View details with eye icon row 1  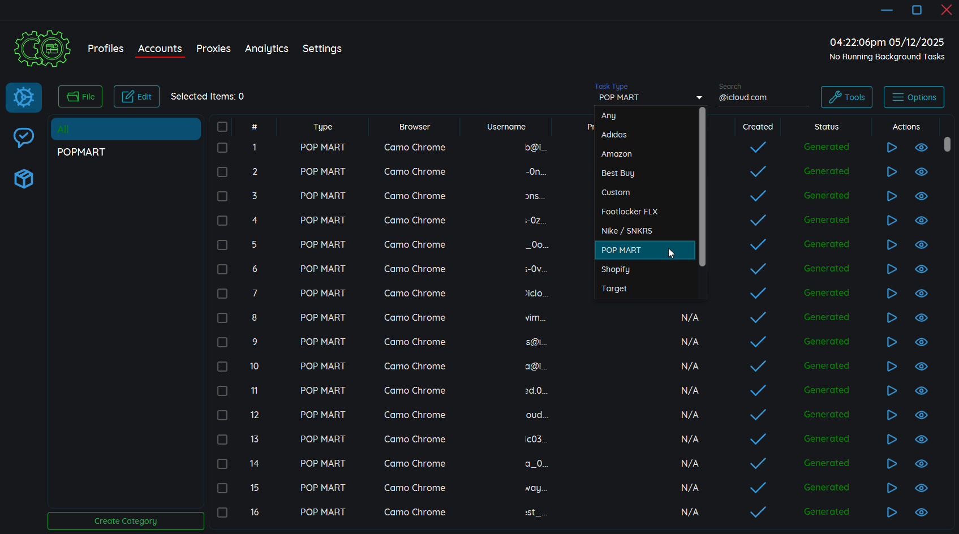pos(921,148)
